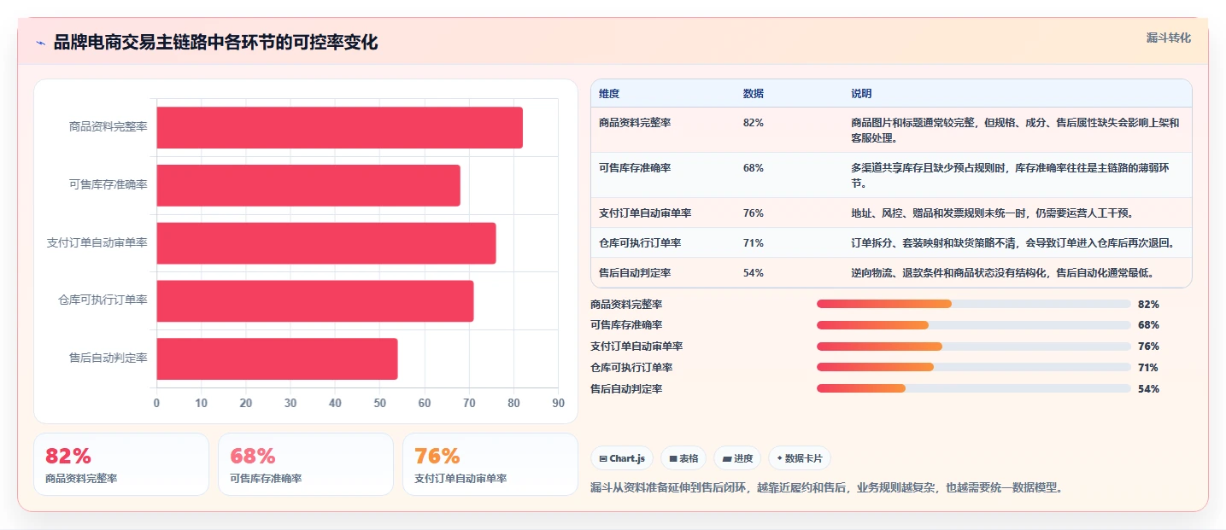This screenshot has width=1226, height=530.
Task: Click 支付订单自动审单率 in the table's 维度 column
Action: (x=645, y=213)
